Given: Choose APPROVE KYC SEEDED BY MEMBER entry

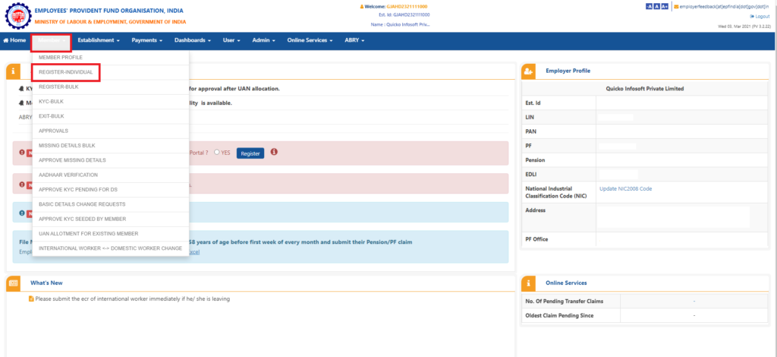Looking at the screenshot, I should [111, 219].
